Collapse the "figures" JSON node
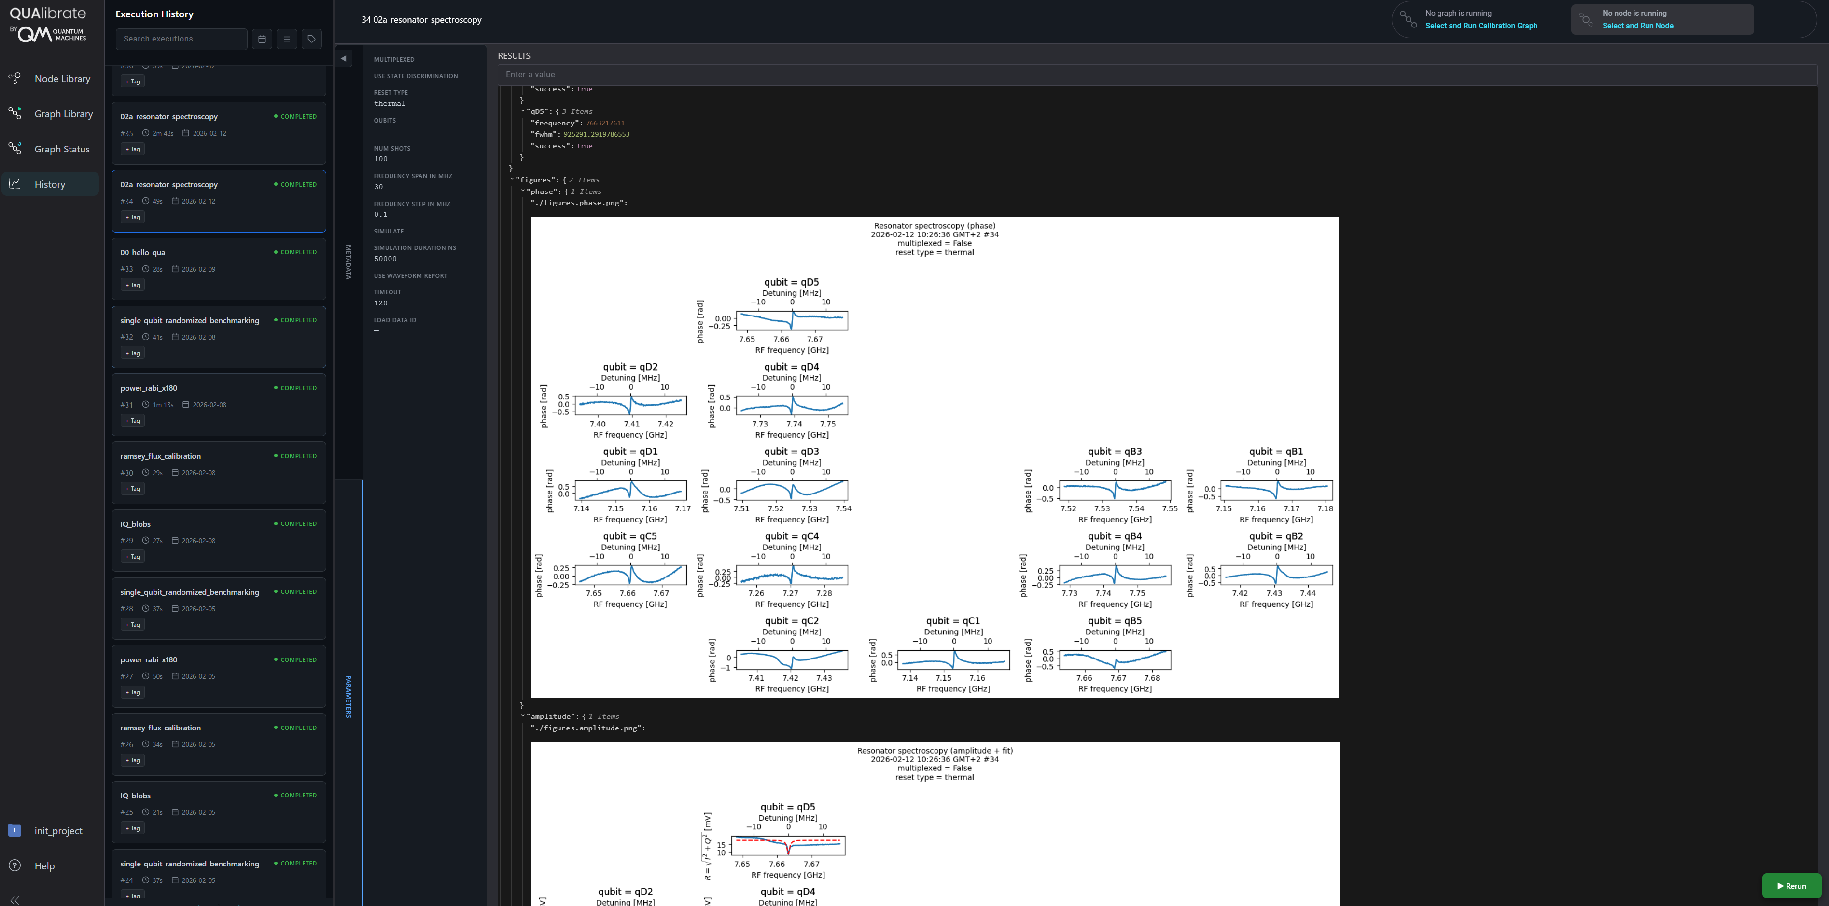 pyautogui.click(x=512, y=179)
